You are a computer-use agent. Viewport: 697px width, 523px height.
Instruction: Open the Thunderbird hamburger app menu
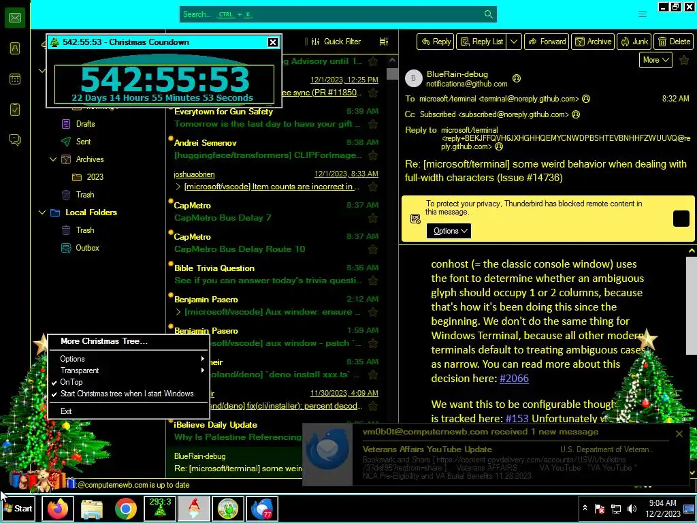[643, 14]
